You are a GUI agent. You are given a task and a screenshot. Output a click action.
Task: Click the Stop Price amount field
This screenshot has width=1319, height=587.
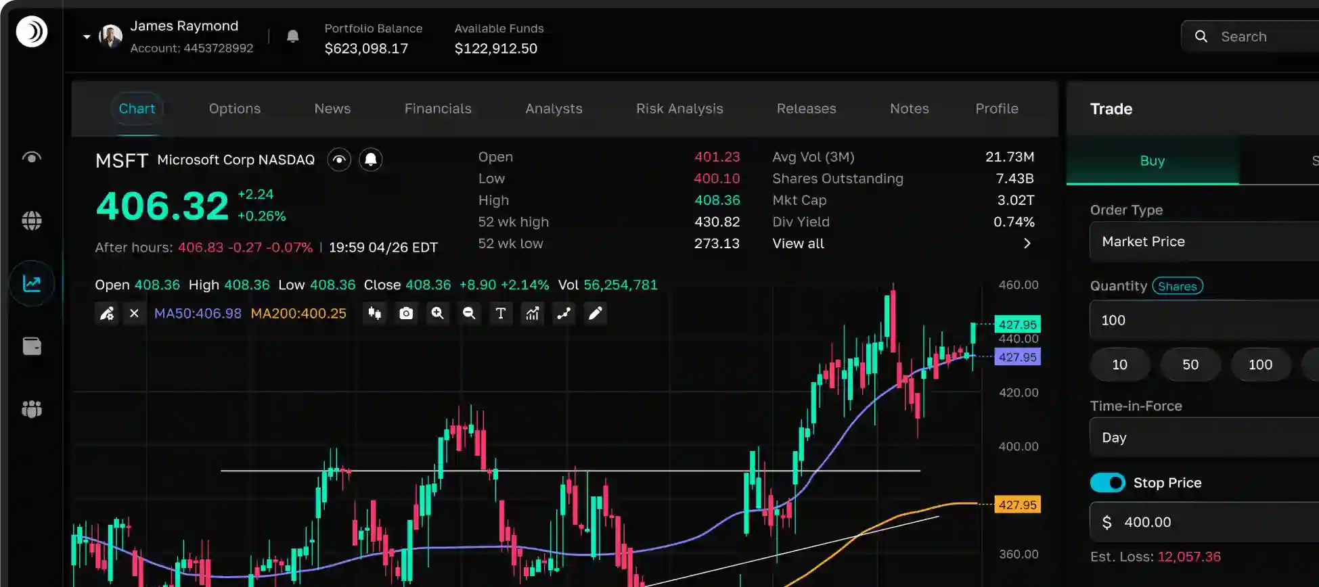(1205, 522)
